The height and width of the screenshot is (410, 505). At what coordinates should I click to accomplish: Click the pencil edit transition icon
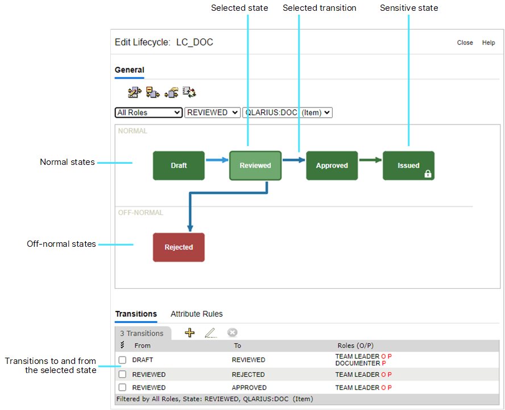210,333
